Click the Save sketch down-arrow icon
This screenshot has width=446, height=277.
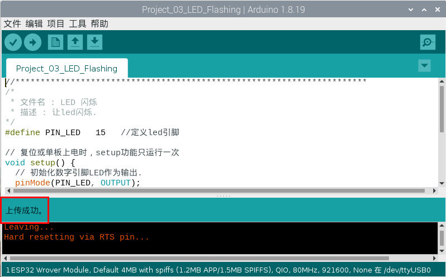94,42
